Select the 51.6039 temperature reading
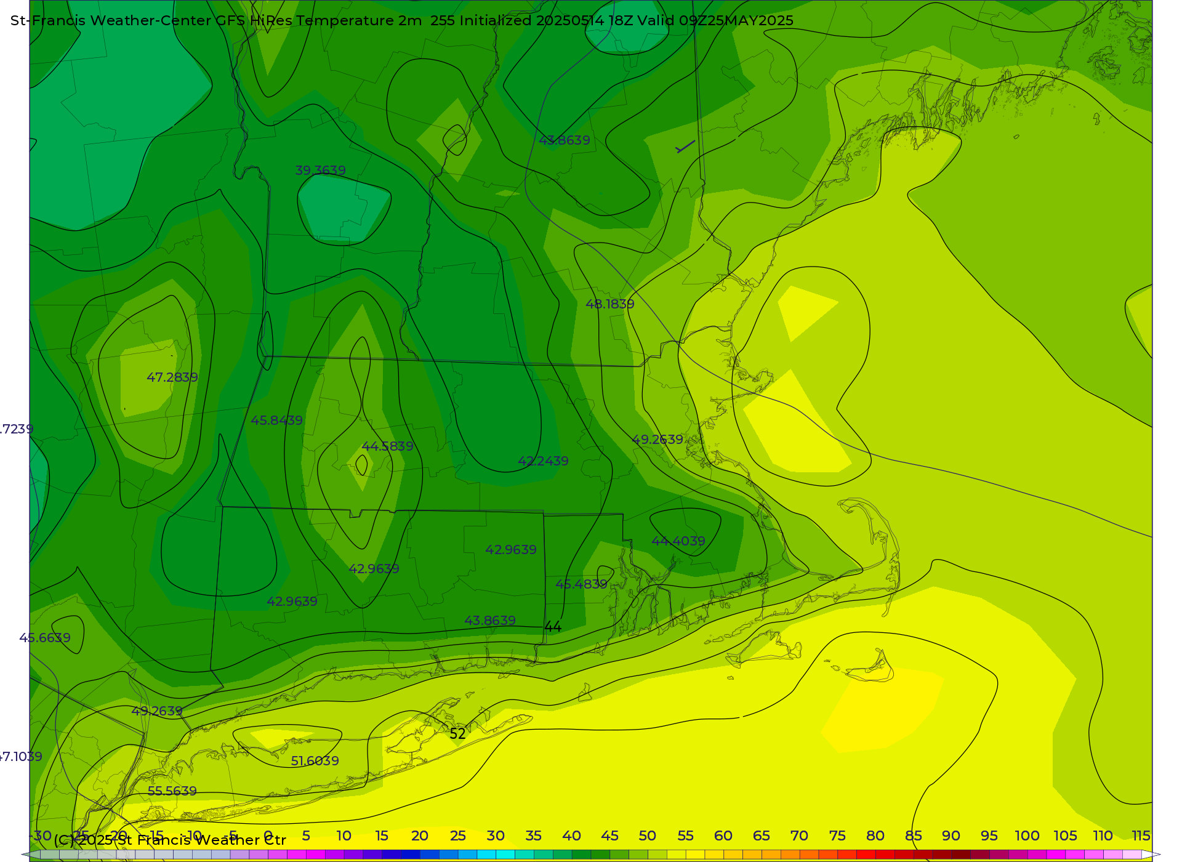This screenshot has width=1182, height=862. 315,761
